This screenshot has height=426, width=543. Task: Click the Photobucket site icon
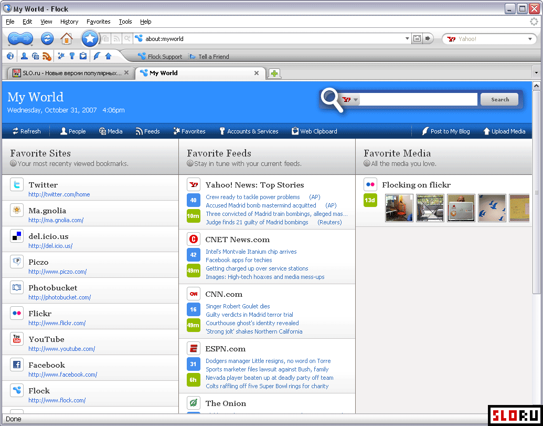[17, 287]
